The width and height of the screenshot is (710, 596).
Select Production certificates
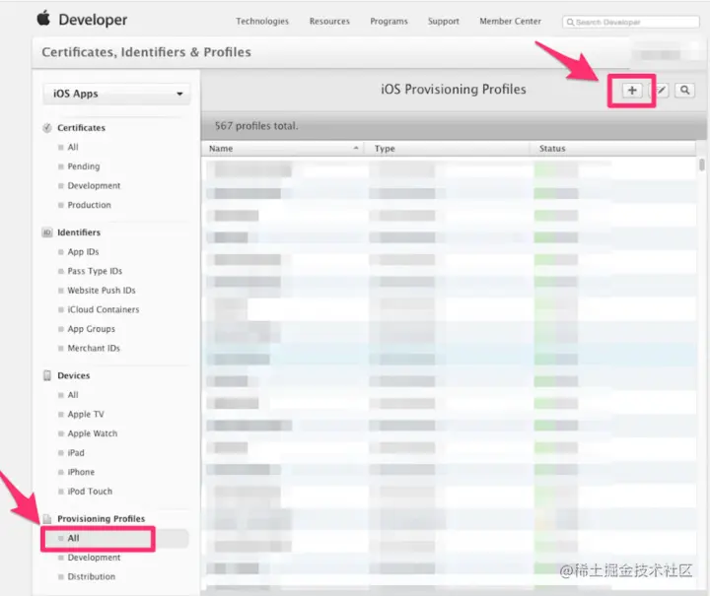pos(89,205)
